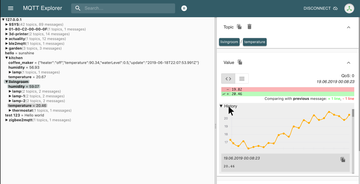Image resolution: width=360 pixels, height=184 pixels.
Task: Copy the current value to clipboard
Action: pyautogui.click(x=240, y=62)
